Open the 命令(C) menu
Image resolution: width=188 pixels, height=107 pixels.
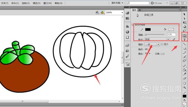coord(15,3)
